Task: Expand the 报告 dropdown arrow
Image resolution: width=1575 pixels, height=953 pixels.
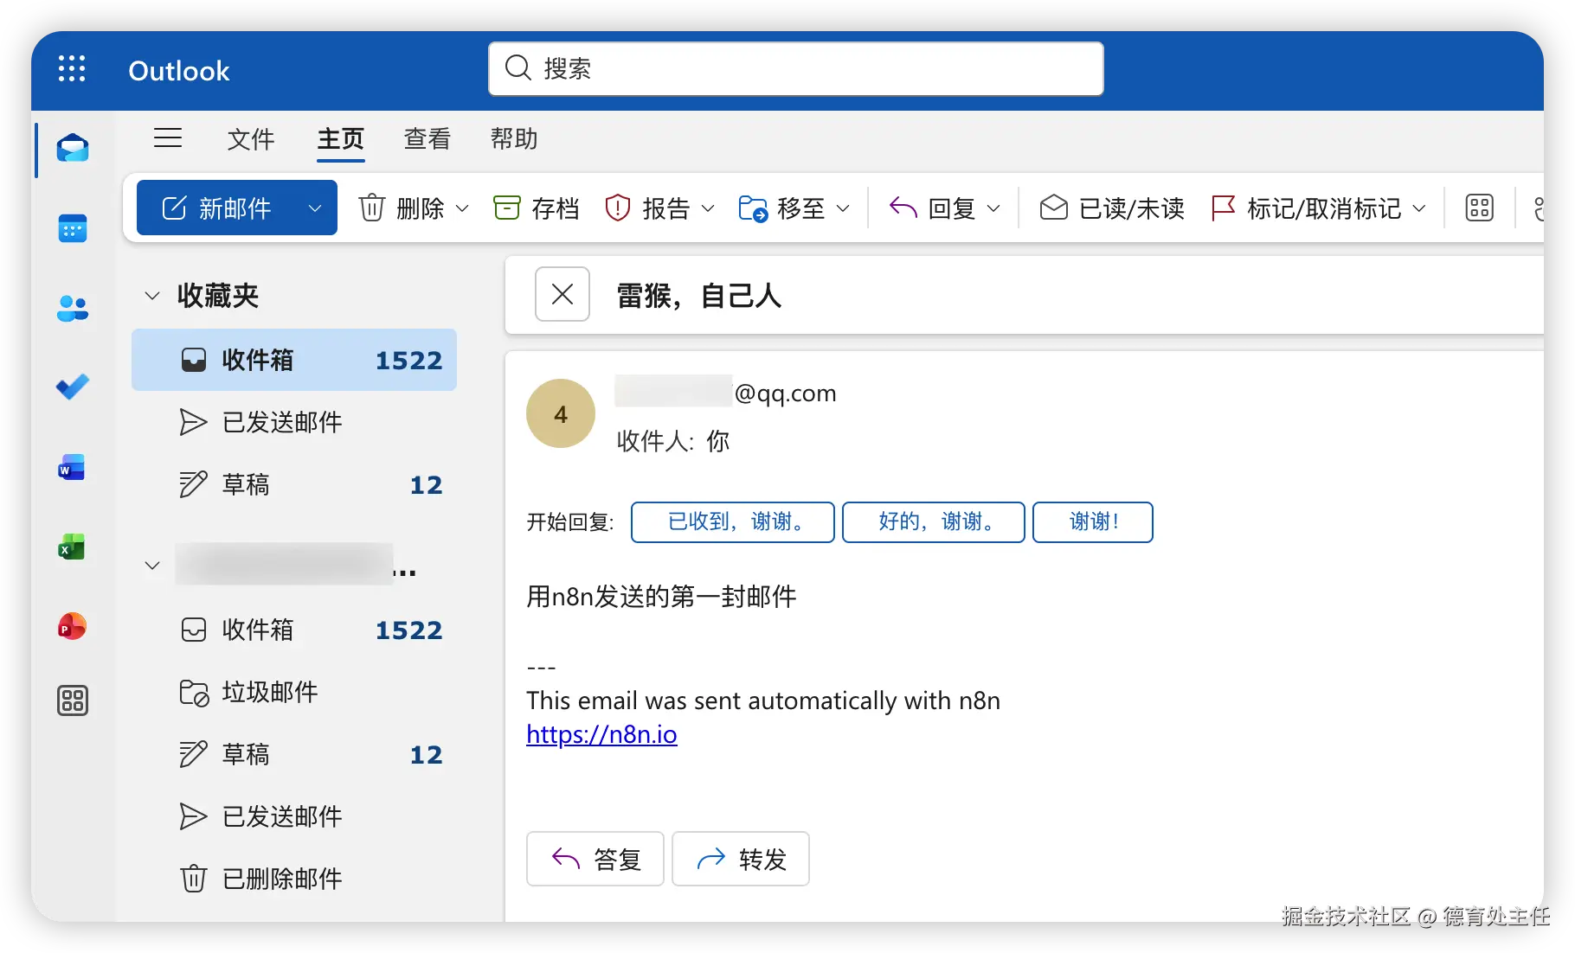Action: pos(708,208)
